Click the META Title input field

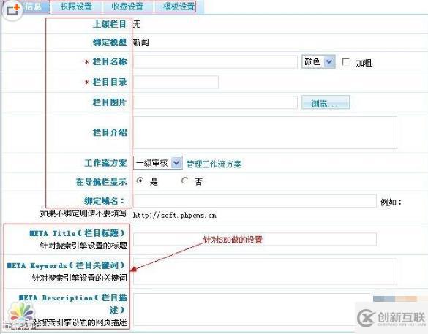(255, 239)
